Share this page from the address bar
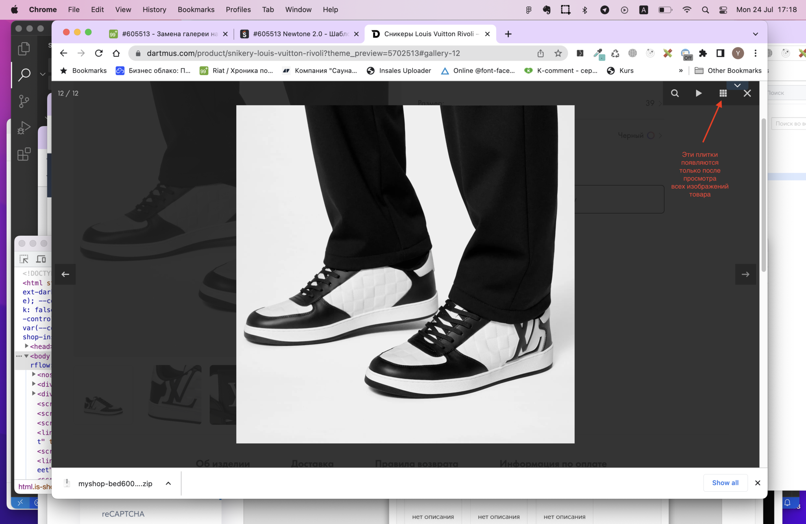The image size is (806, 524). pos(540,53)
